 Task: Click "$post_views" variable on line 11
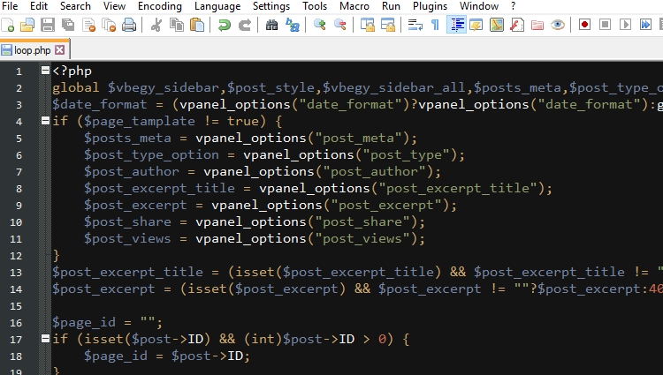127,239
